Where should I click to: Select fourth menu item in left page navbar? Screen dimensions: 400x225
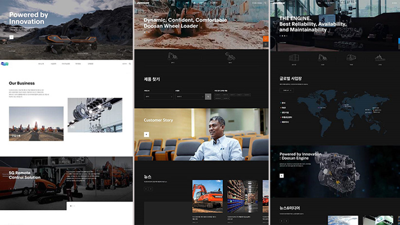click(78, 64)
